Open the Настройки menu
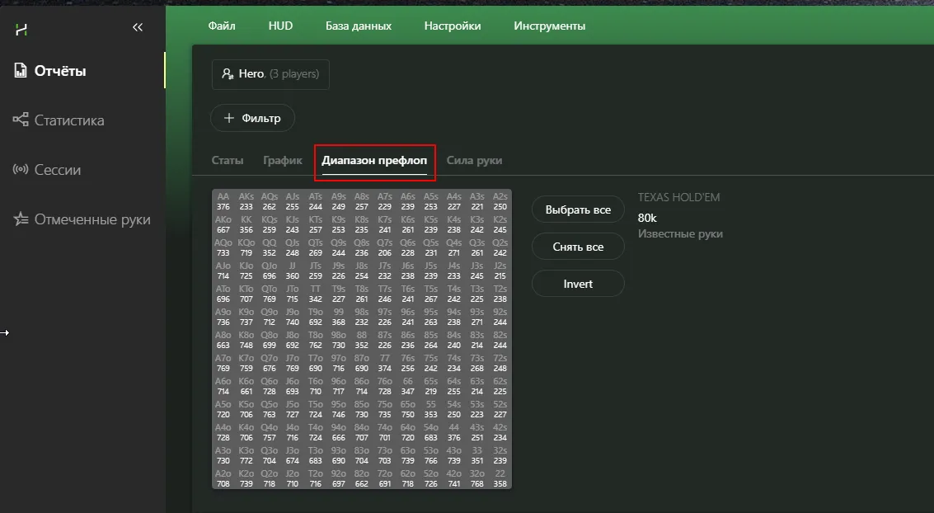The width and height of the screenshot is (934, 513). (453, 26)
